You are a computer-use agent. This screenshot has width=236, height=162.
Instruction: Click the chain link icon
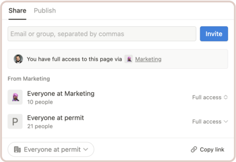[x=194, y=150]
